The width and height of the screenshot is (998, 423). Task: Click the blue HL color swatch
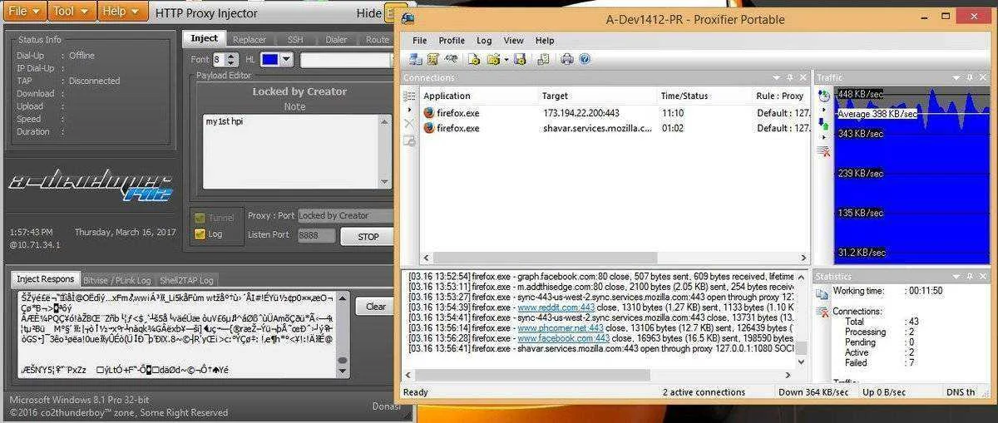tap(269, 59)
